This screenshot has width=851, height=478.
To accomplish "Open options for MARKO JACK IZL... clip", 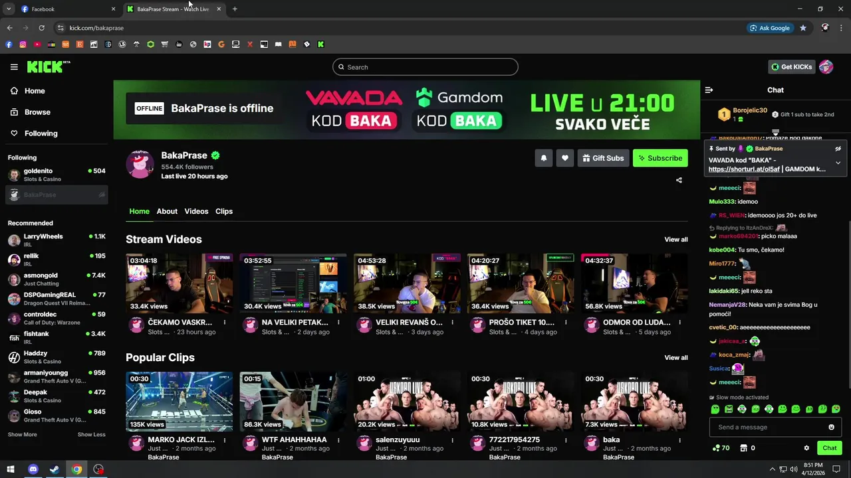I will point(225,439).
